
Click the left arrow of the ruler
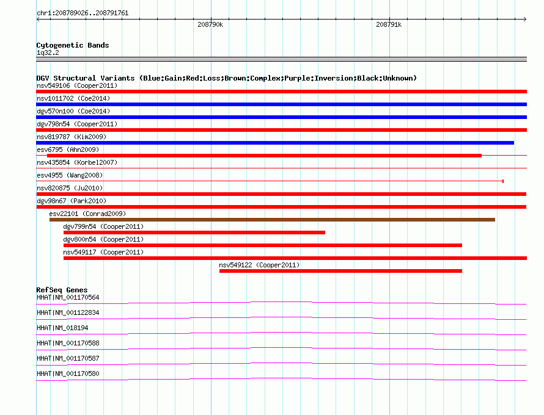(x=38, y=19)
